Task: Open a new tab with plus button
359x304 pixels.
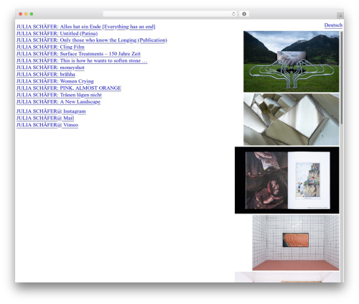Action: point(340,16)
